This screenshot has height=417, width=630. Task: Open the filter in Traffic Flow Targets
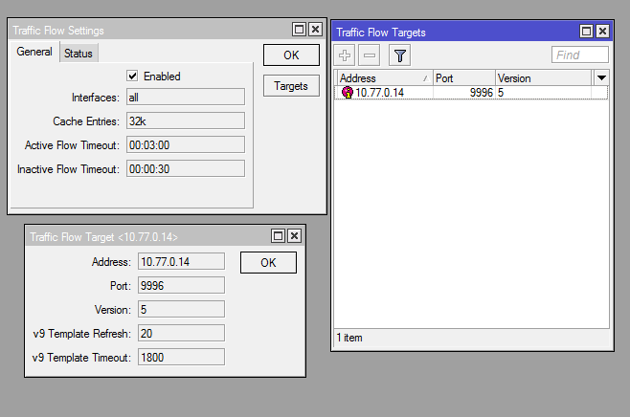click(x=400, y=55)
